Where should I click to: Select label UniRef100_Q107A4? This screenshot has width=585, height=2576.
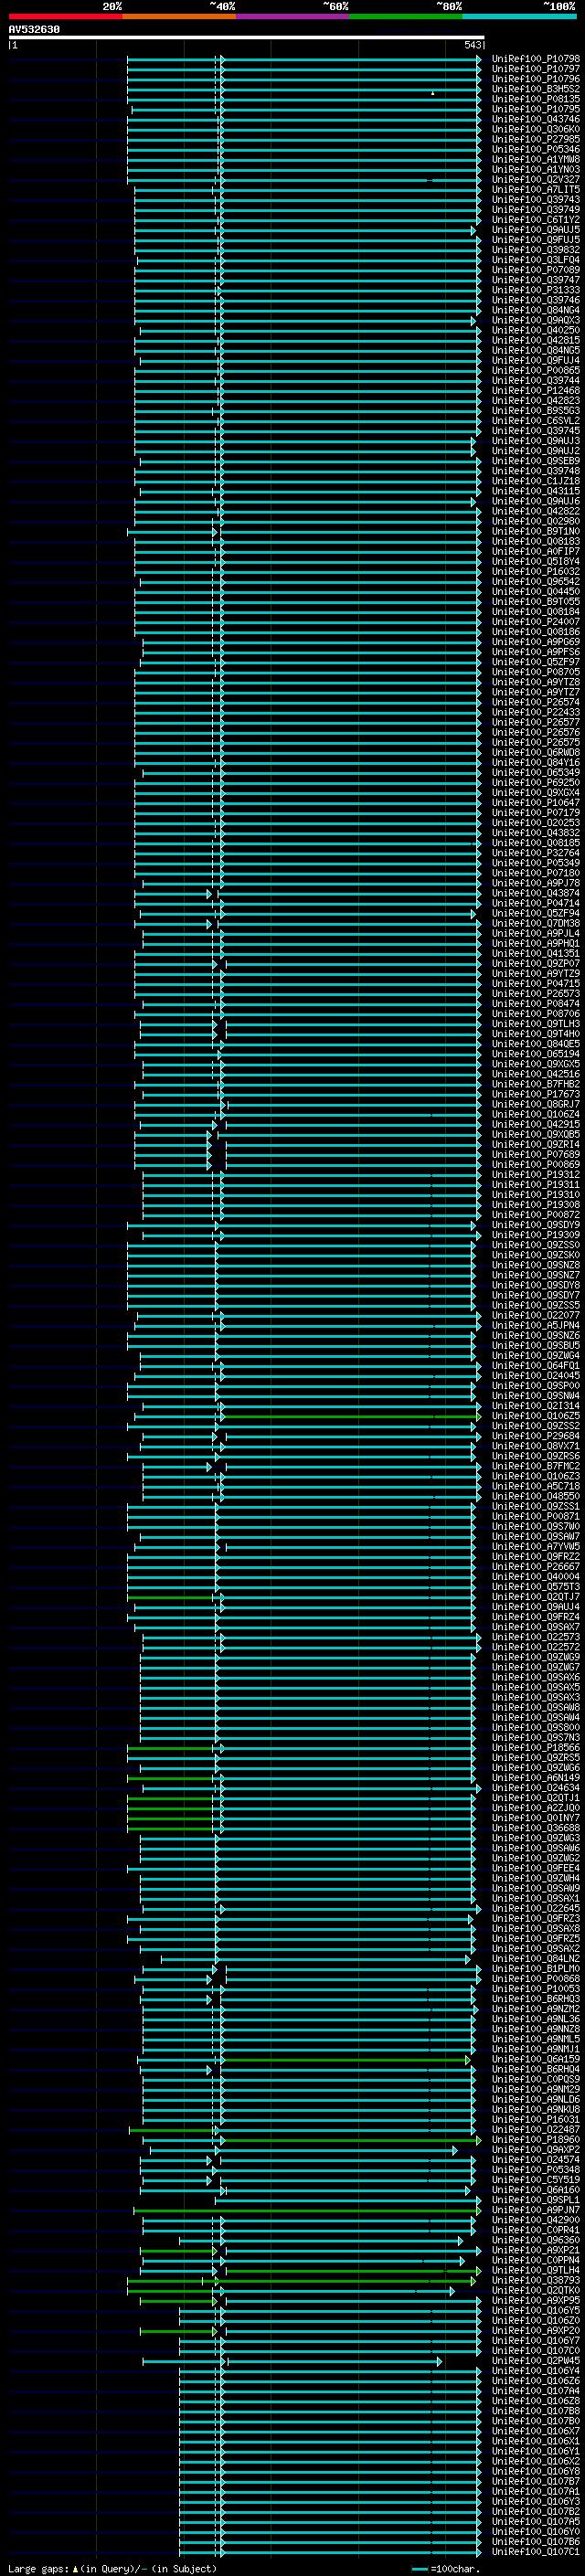point(536,2391)
